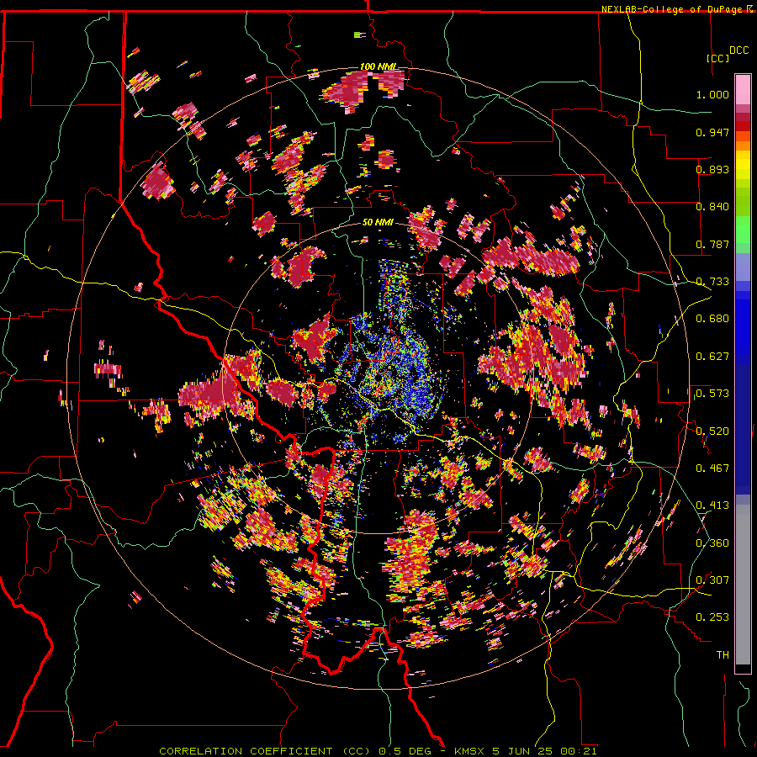Click the 0.947 value on the scale
Screen dimensions: 757x757
(x=712, y=132)
